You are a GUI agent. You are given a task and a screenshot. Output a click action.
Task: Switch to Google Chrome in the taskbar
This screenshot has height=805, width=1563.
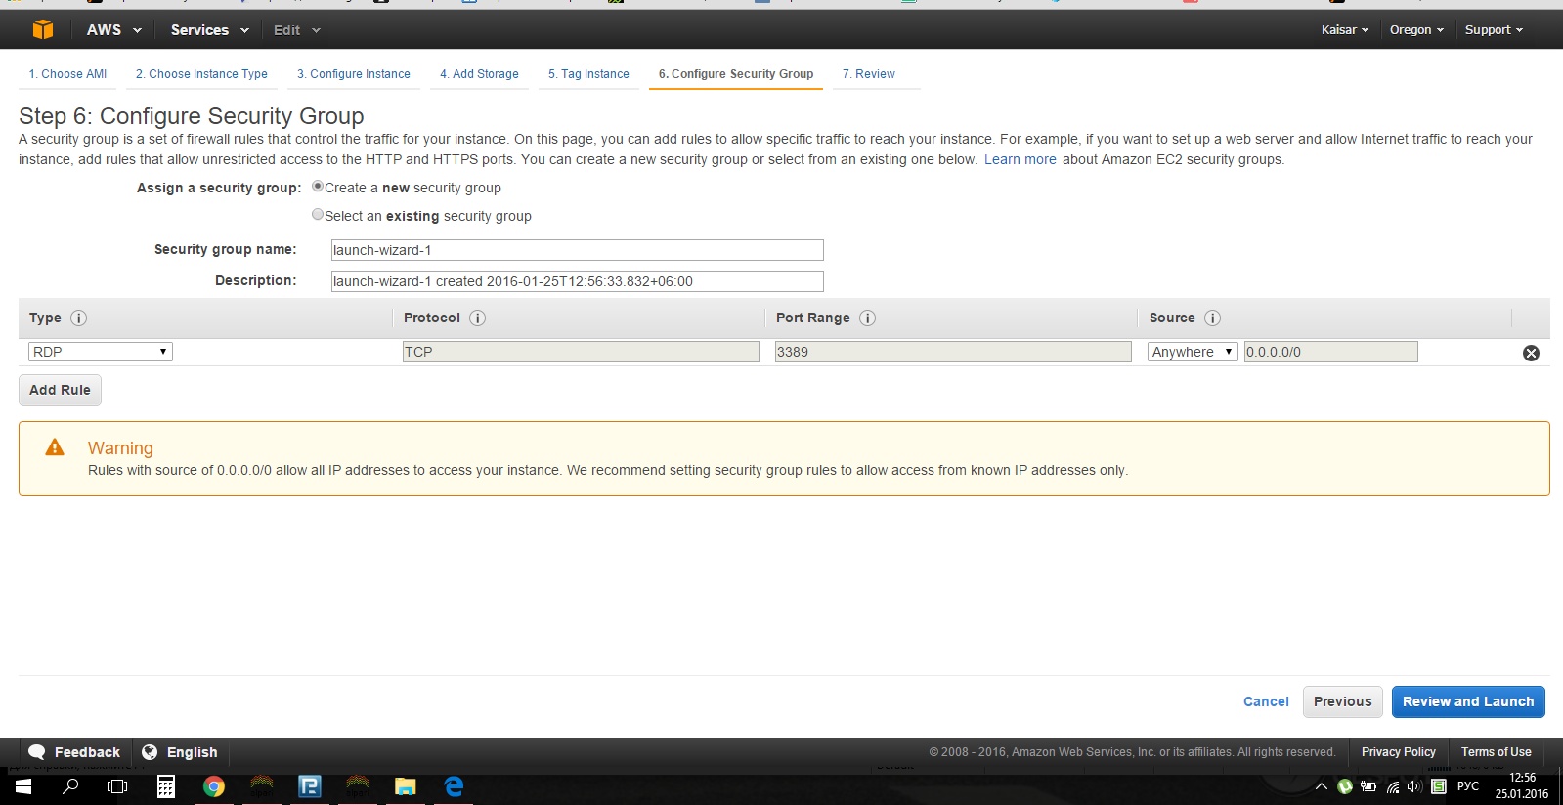(x=214, y=786)
